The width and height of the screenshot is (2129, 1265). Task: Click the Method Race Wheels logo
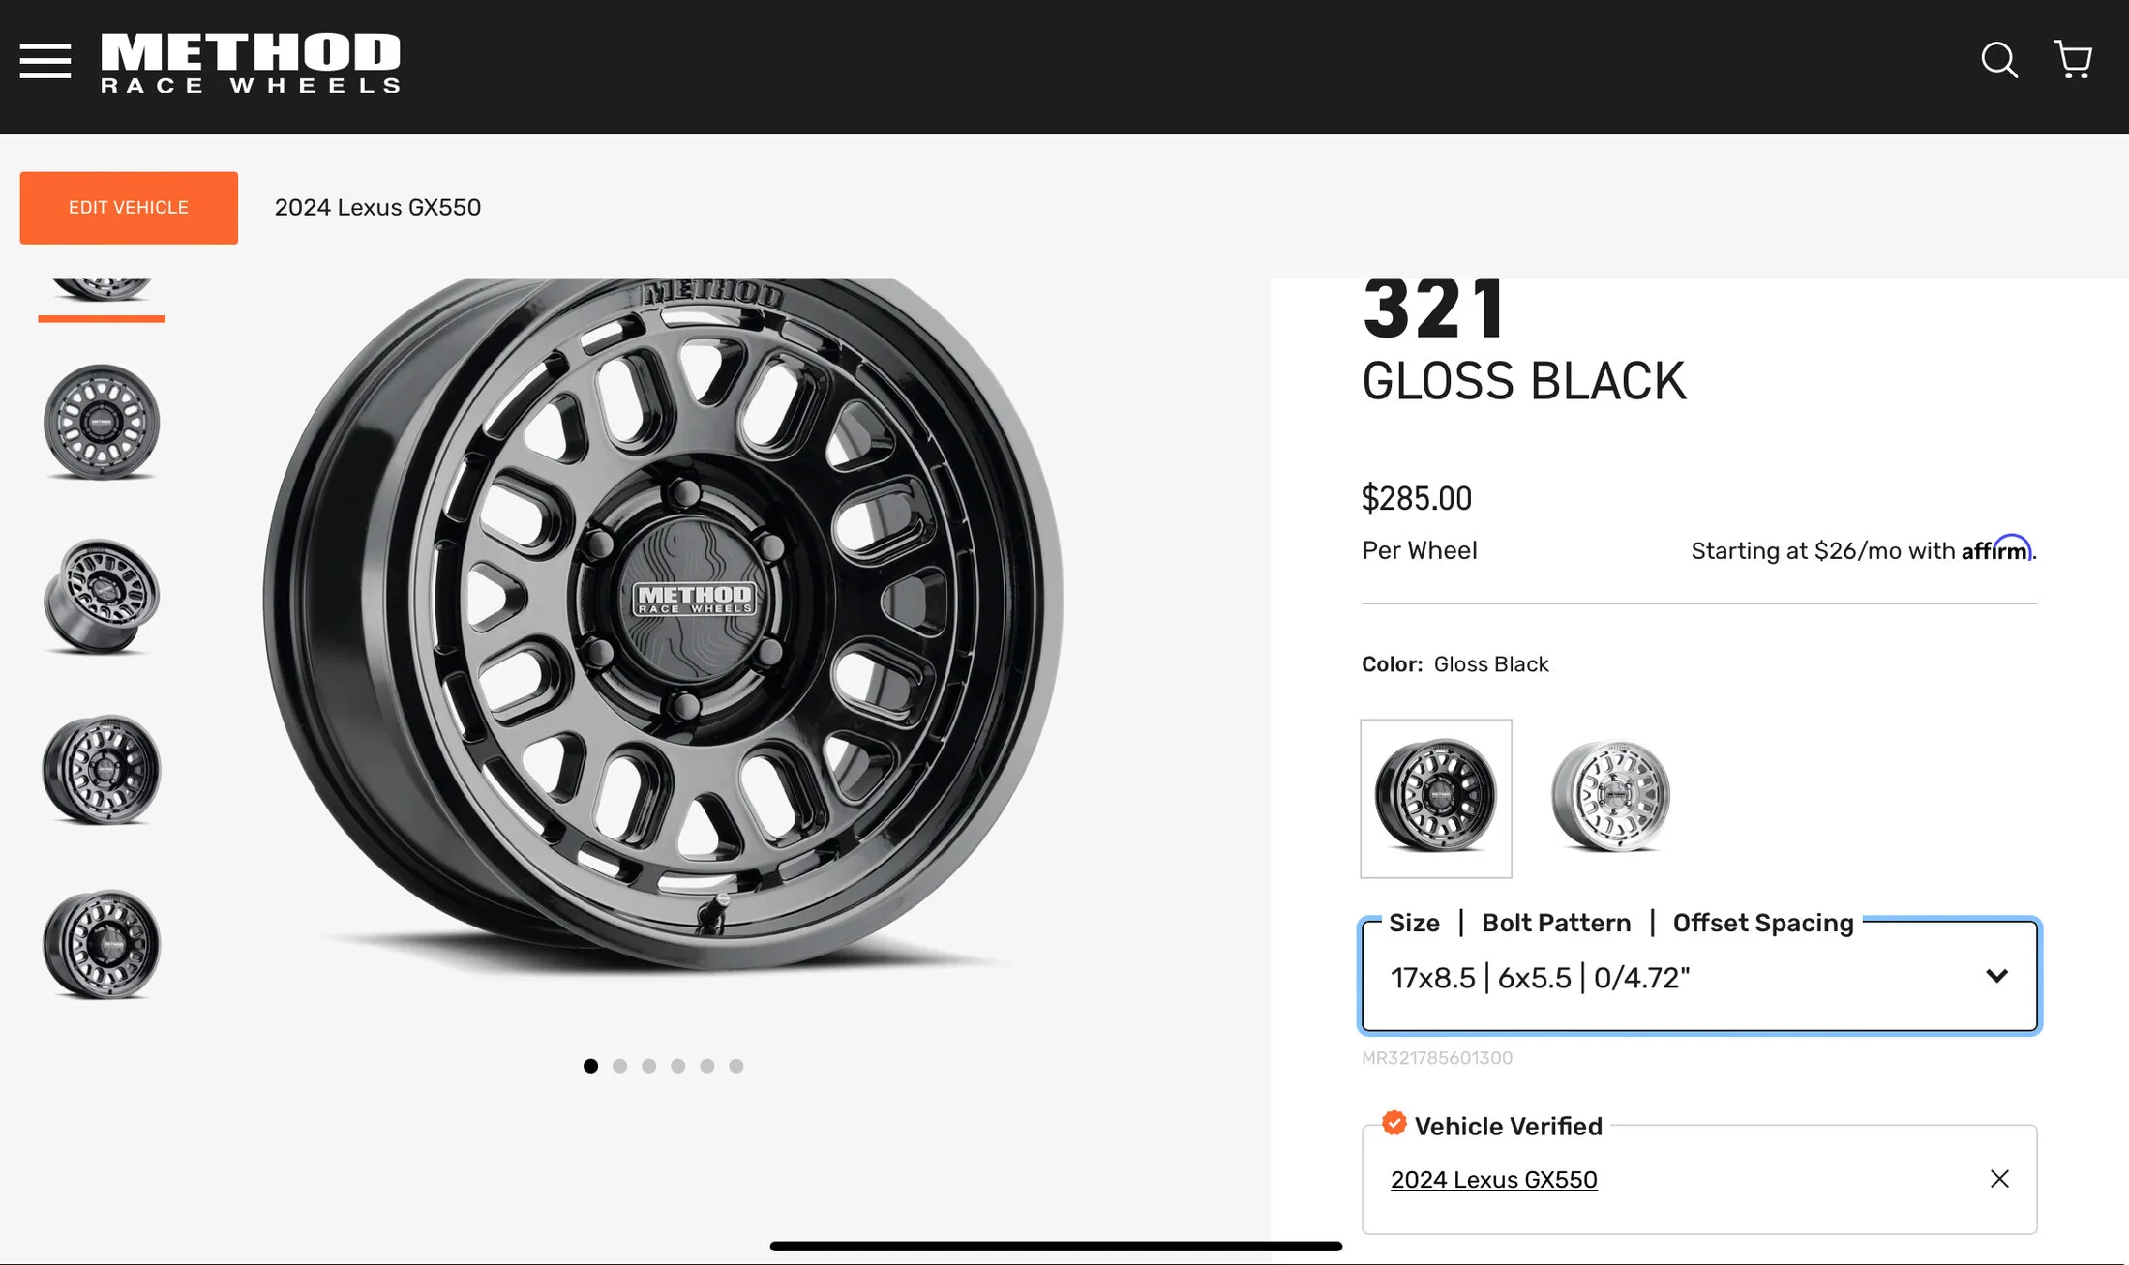click(251, 64)
